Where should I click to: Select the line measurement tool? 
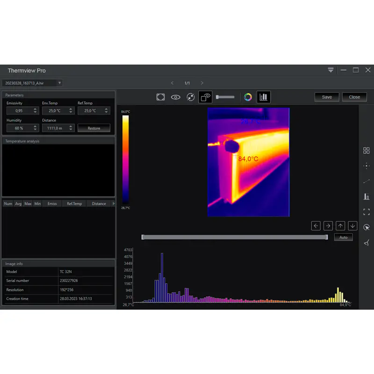367,181
